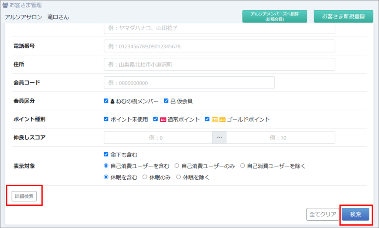This screenshot has width=379, height=228.
Task: Click the red 通常ポイント card icon
Action: (x=163, y=120)
